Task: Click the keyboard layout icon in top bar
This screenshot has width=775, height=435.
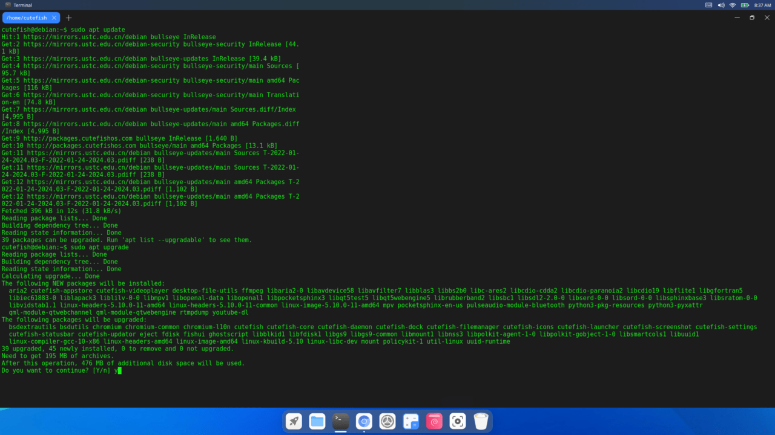Action: pos(709,5)
